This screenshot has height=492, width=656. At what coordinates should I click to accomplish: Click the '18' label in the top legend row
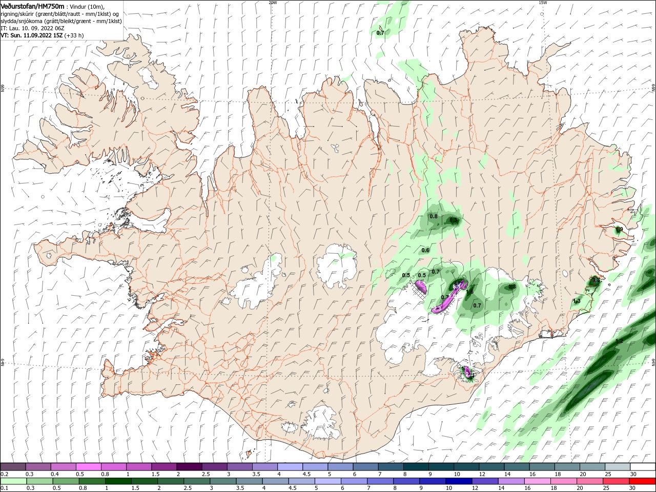(x=558, y=474)
